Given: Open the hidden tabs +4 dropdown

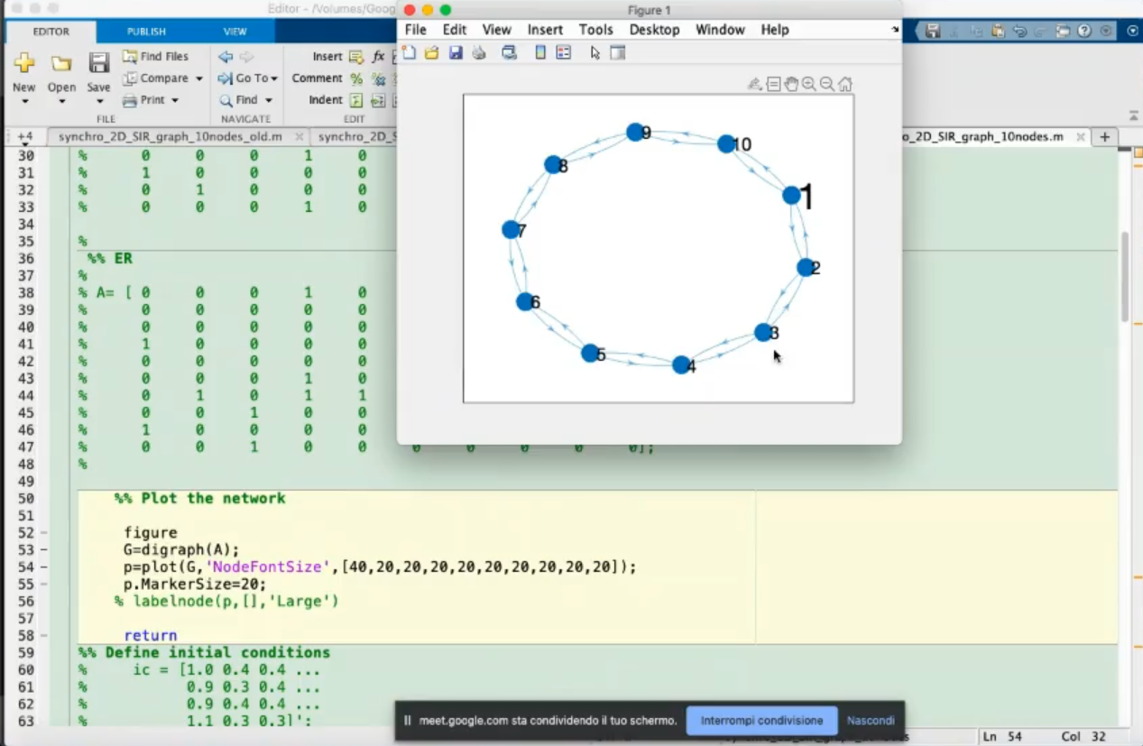Looking at the screenshot, I should pos(24,137).
